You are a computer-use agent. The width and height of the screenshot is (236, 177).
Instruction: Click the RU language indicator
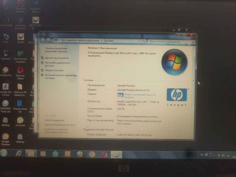pyautogui.click(x=202, y=155)
